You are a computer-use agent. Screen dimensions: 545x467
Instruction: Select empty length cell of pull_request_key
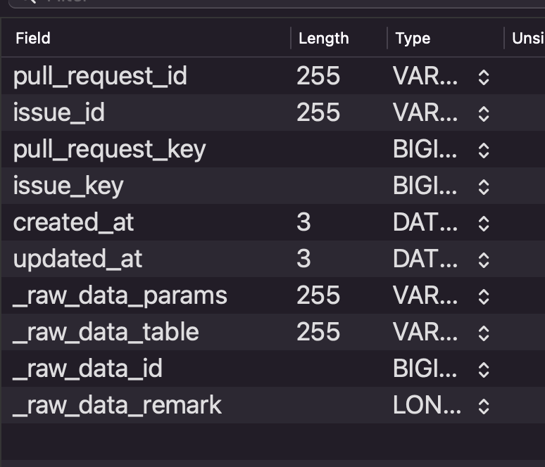pos(339,149)
